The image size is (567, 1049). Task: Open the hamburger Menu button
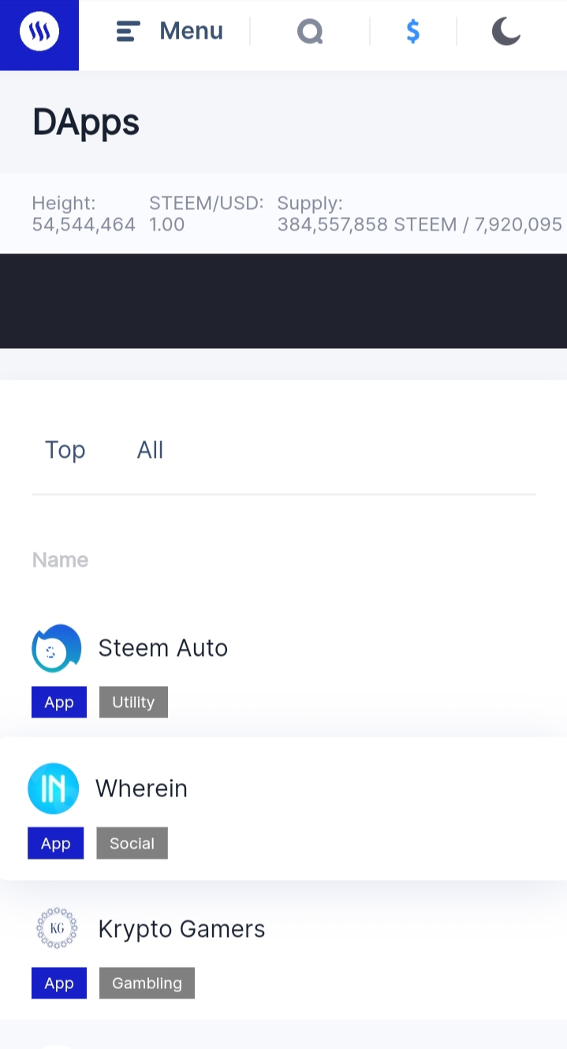tap(170, 32)
